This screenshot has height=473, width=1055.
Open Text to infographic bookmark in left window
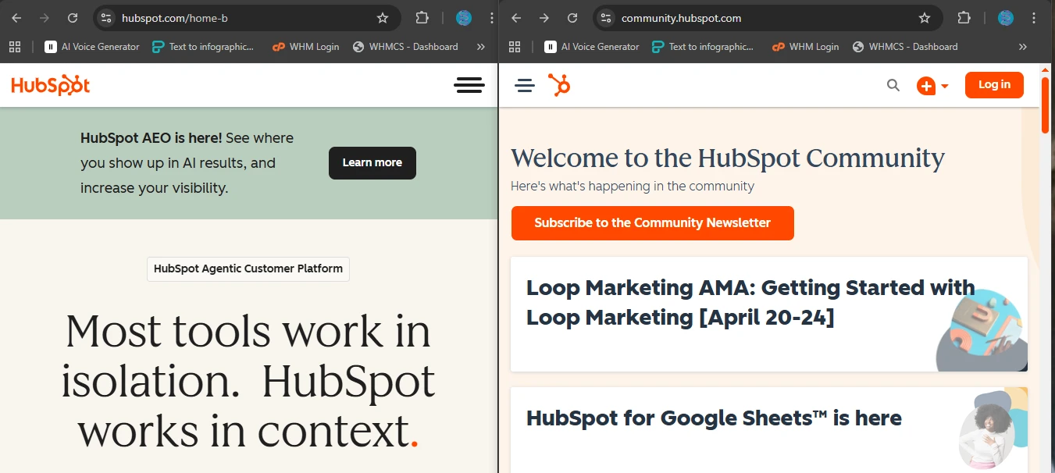pos(203,47)
